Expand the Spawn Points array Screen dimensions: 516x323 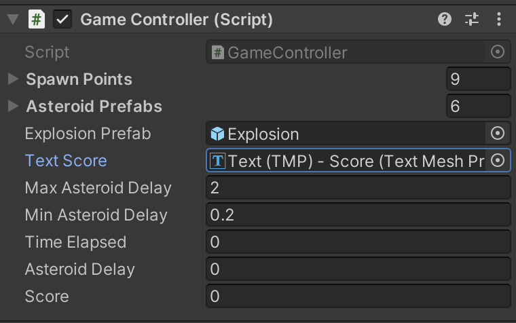(13, 79)
